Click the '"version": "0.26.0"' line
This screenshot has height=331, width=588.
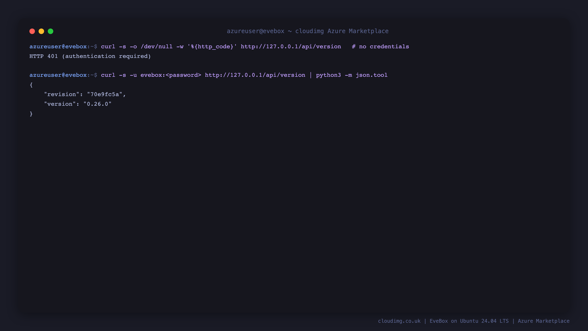(78, 104)
